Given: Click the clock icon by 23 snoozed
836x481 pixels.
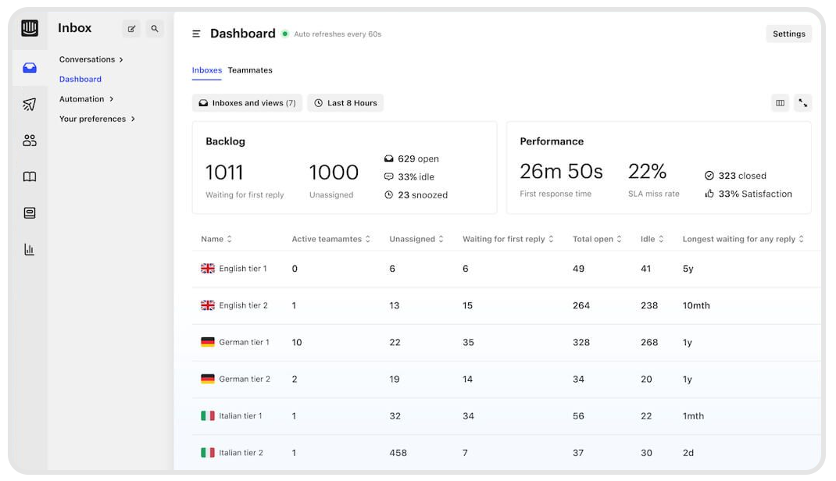Looking at the screenshot, I should coord(388,195).
